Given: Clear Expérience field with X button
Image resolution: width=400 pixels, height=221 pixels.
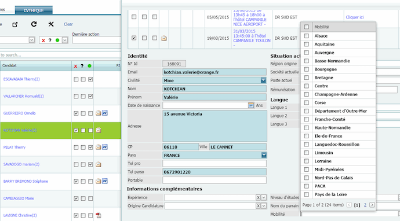Looking at the screenshot, I should [x=258, y=198].
